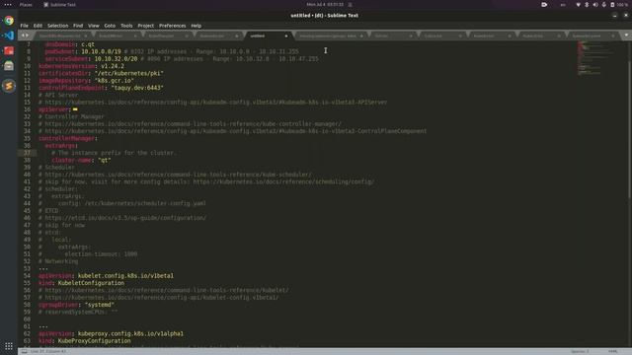This screenshot has width=632, height=355.
Task: Open the View menu
Action: tap(94, 26)
